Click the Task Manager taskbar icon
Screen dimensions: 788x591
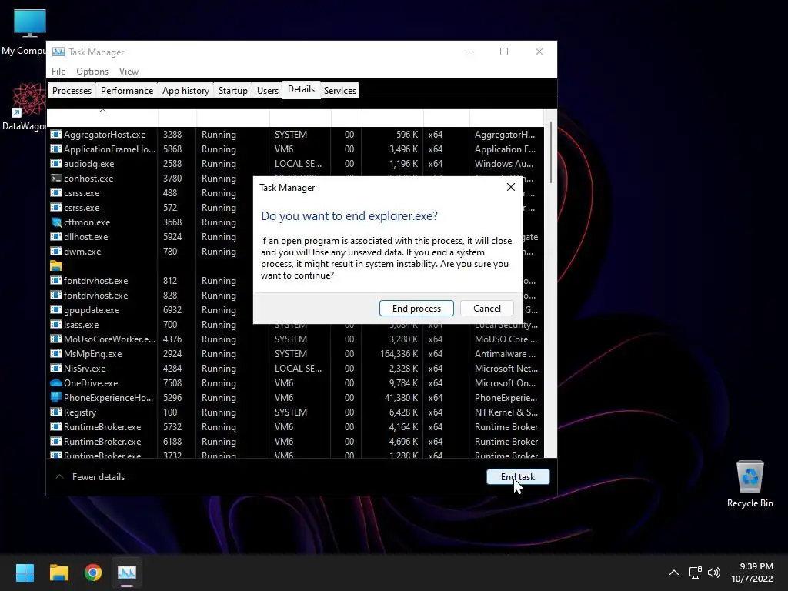click(127, 572)
